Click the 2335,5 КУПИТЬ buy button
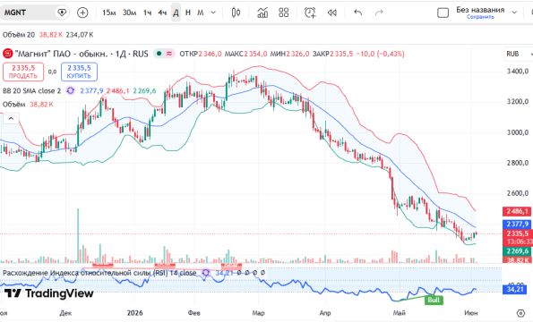The height and width of the screenshot is (322, 533). click(x=79, y=72)
